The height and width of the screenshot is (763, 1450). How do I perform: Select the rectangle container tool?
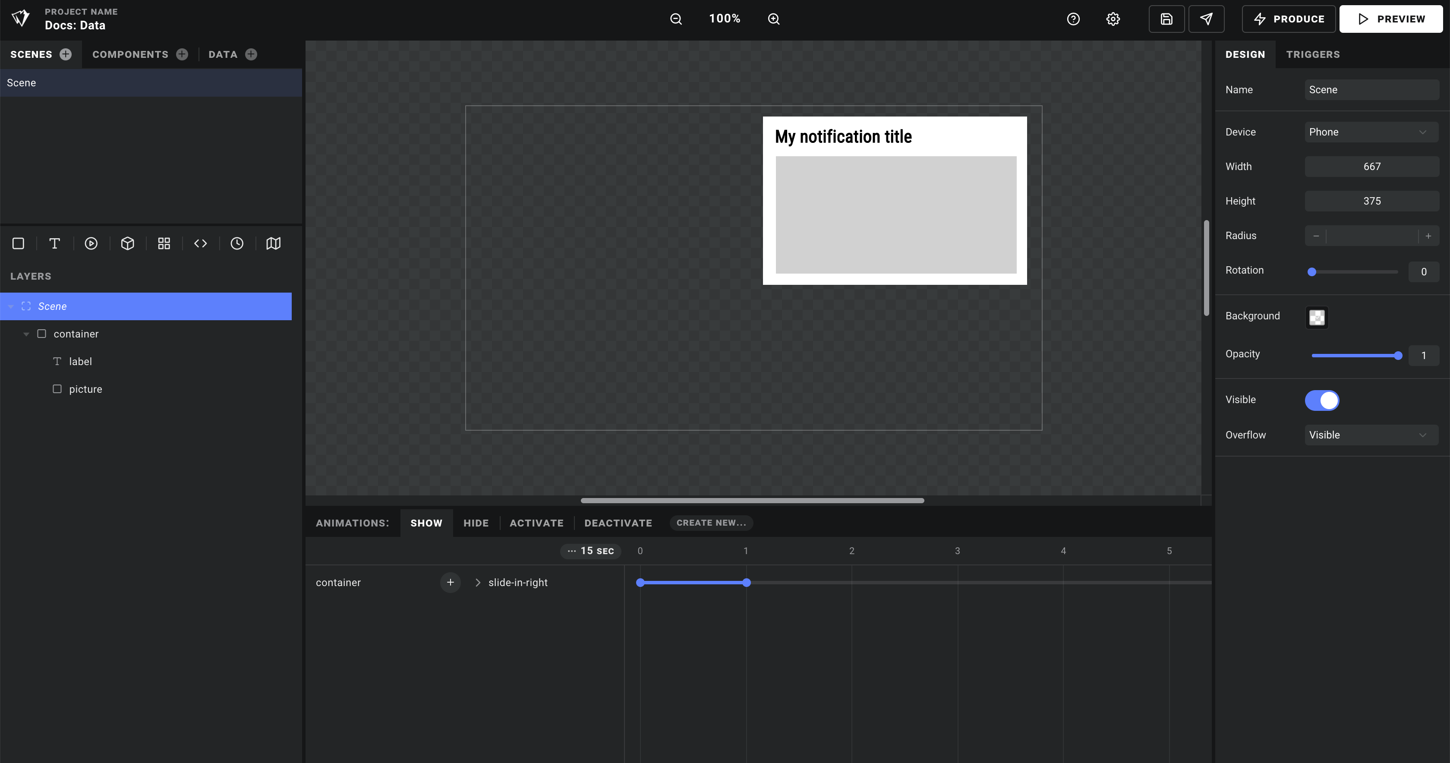click(x=18, y=243)
